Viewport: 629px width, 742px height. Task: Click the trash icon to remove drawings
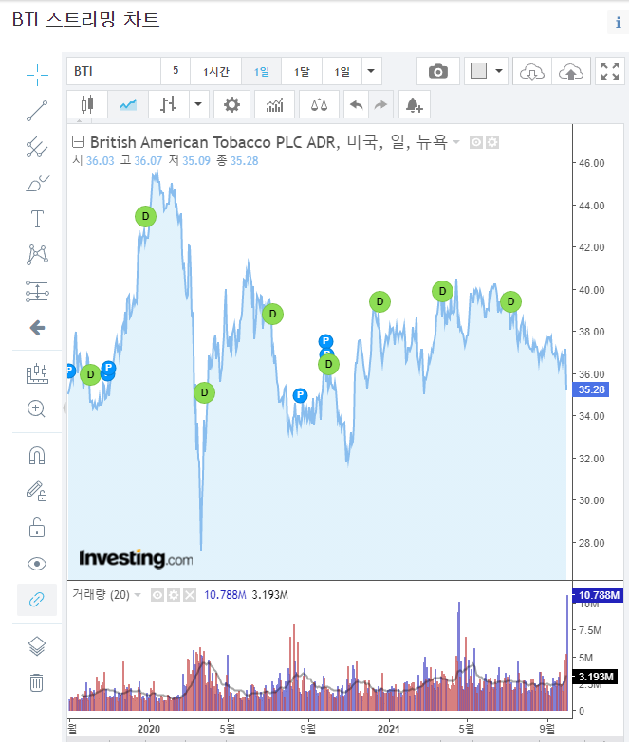click(37, 682)
